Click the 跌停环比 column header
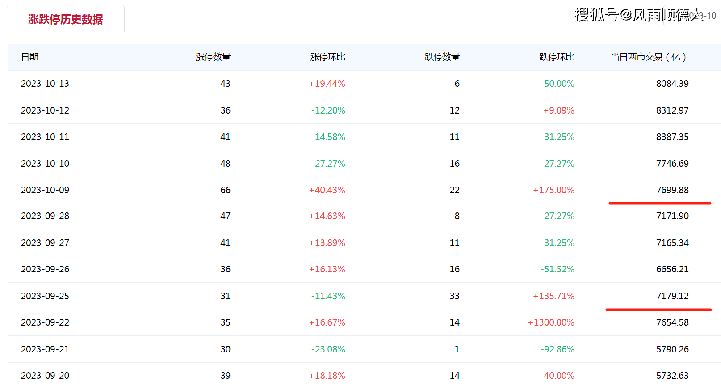 pyautogui.click(x=557, y=57)
